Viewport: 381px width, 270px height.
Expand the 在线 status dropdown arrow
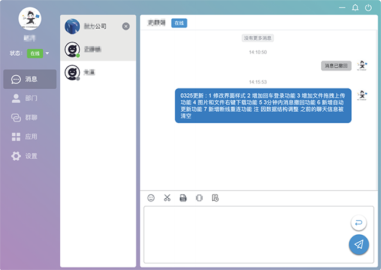[47, 53]
